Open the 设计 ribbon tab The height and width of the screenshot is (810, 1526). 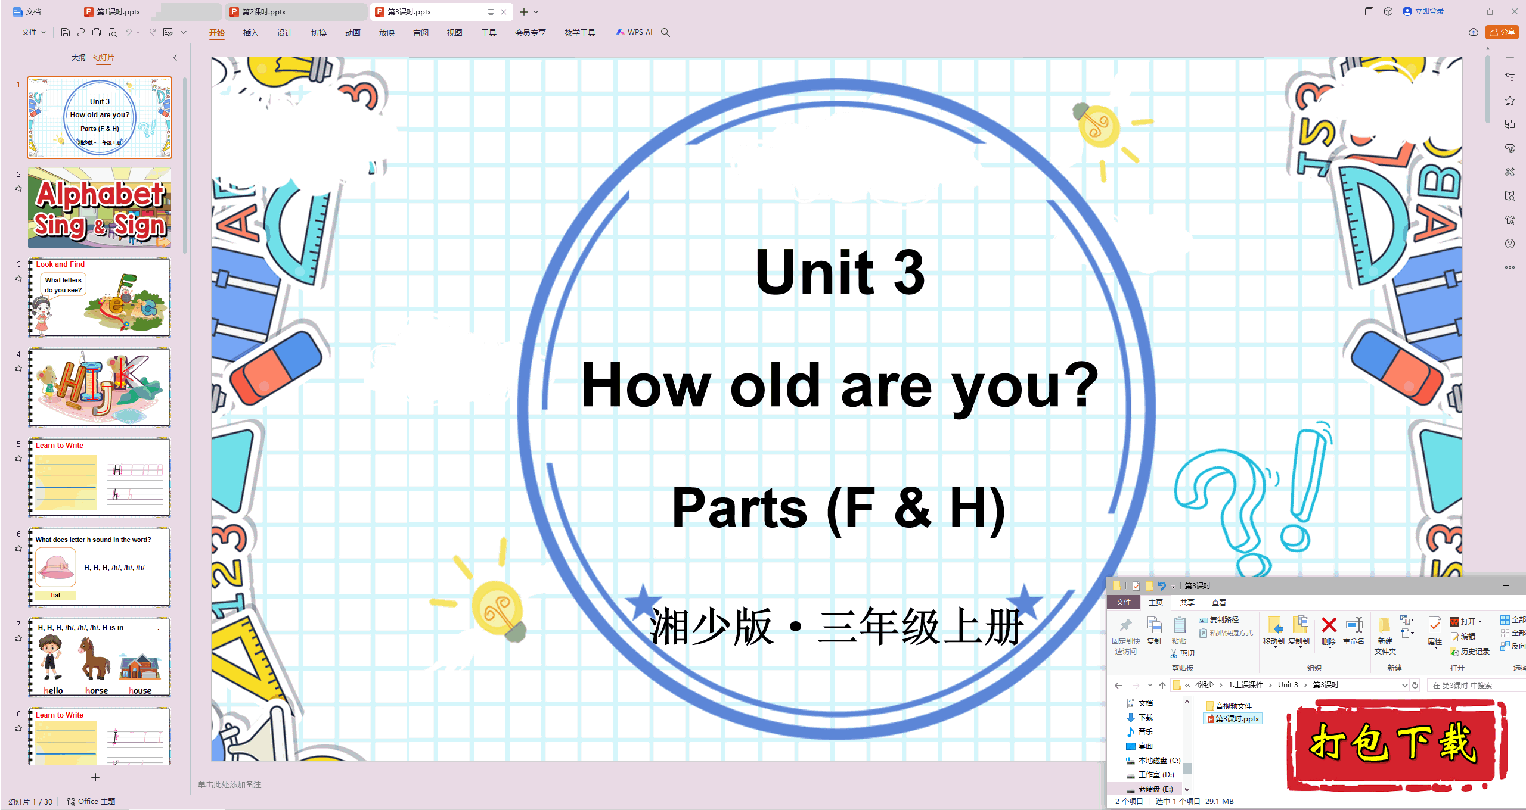[285, 33]
